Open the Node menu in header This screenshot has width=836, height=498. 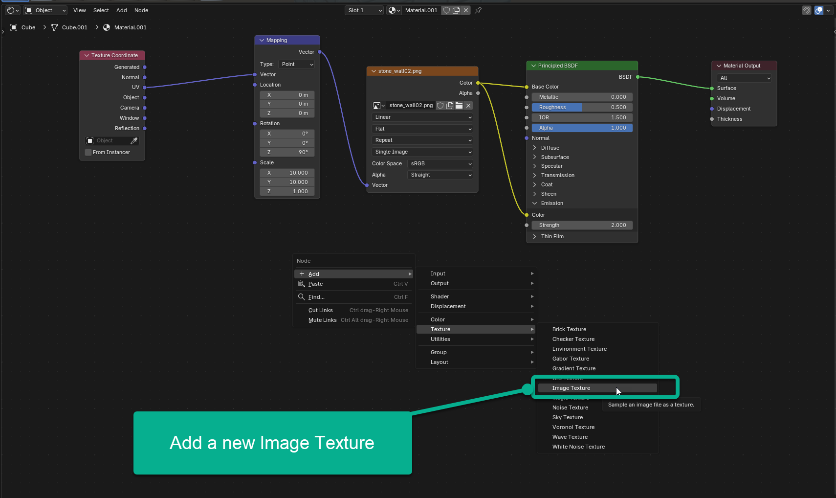pyautogui.click(x=141, y=10)
